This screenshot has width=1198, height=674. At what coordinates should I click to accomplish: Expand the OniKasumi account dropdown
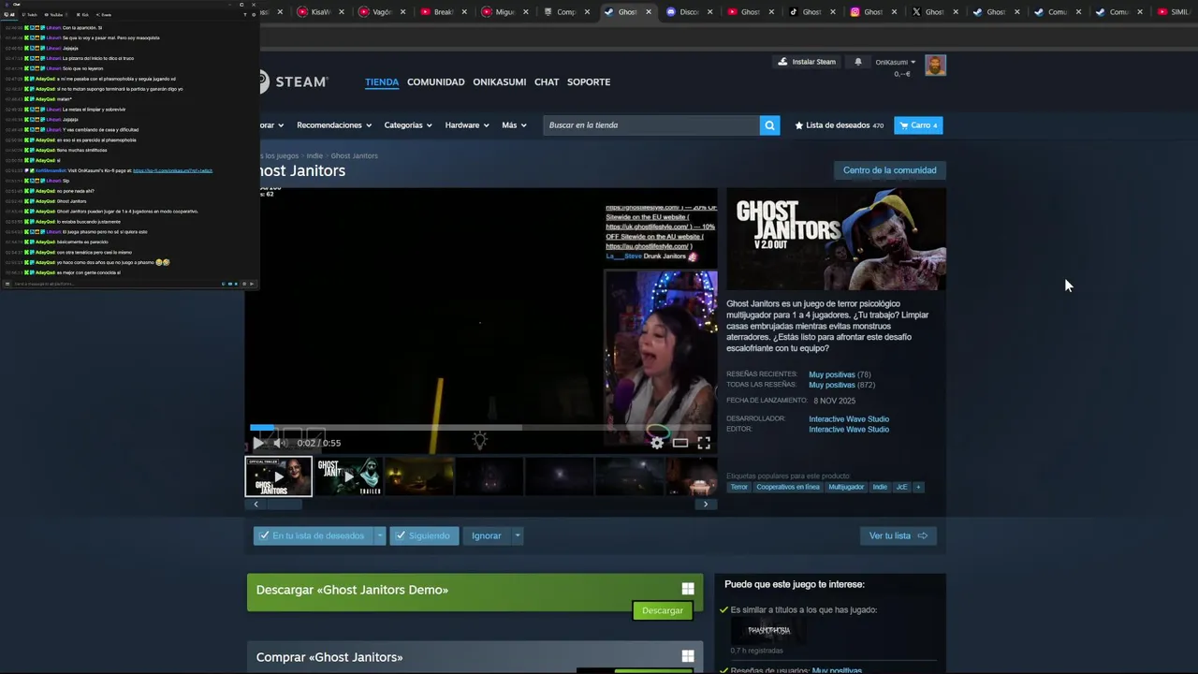894,62
